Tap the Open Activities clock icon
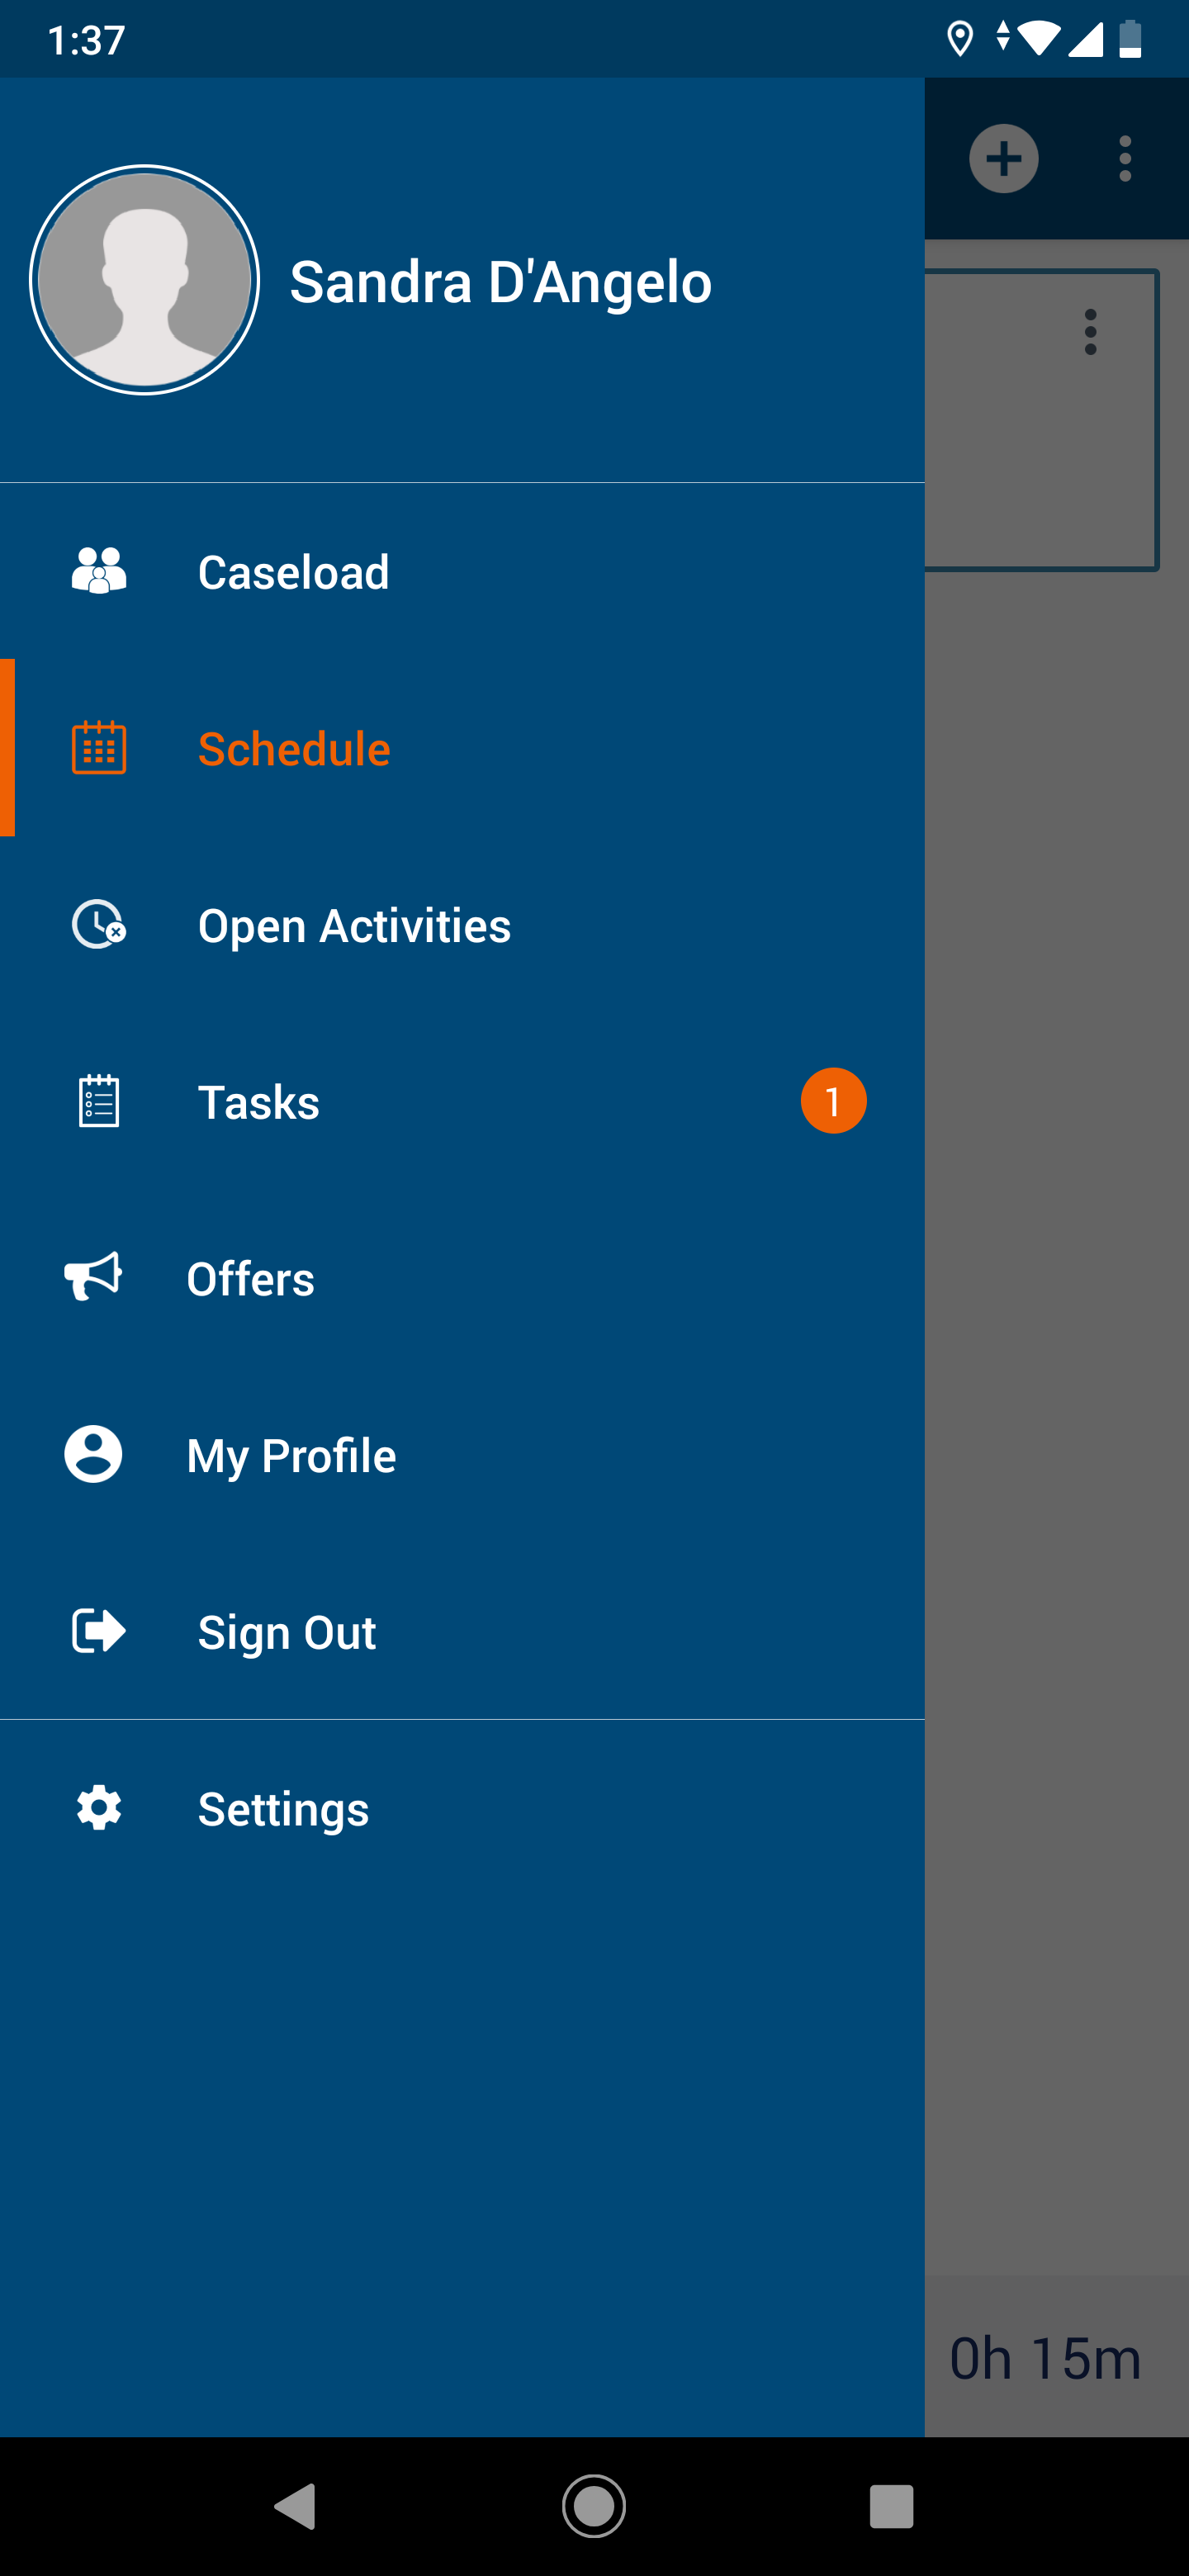 click(x=99, y=925)
